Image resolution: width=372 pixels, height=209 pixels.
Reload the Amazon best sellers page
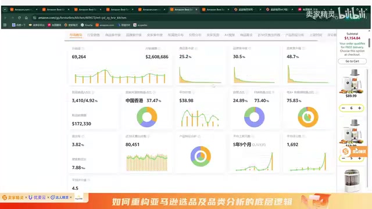(19, 18)
